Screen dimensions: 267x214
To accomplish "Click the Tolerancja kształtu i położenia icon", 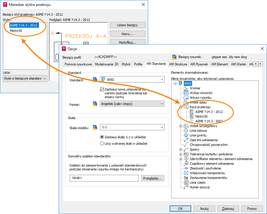I will click(186, 154).
